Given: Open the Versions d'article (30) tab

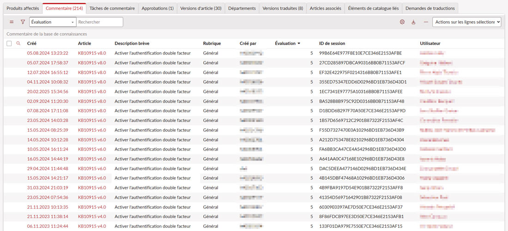Looking at the screenshot, I should click(201, 8).
